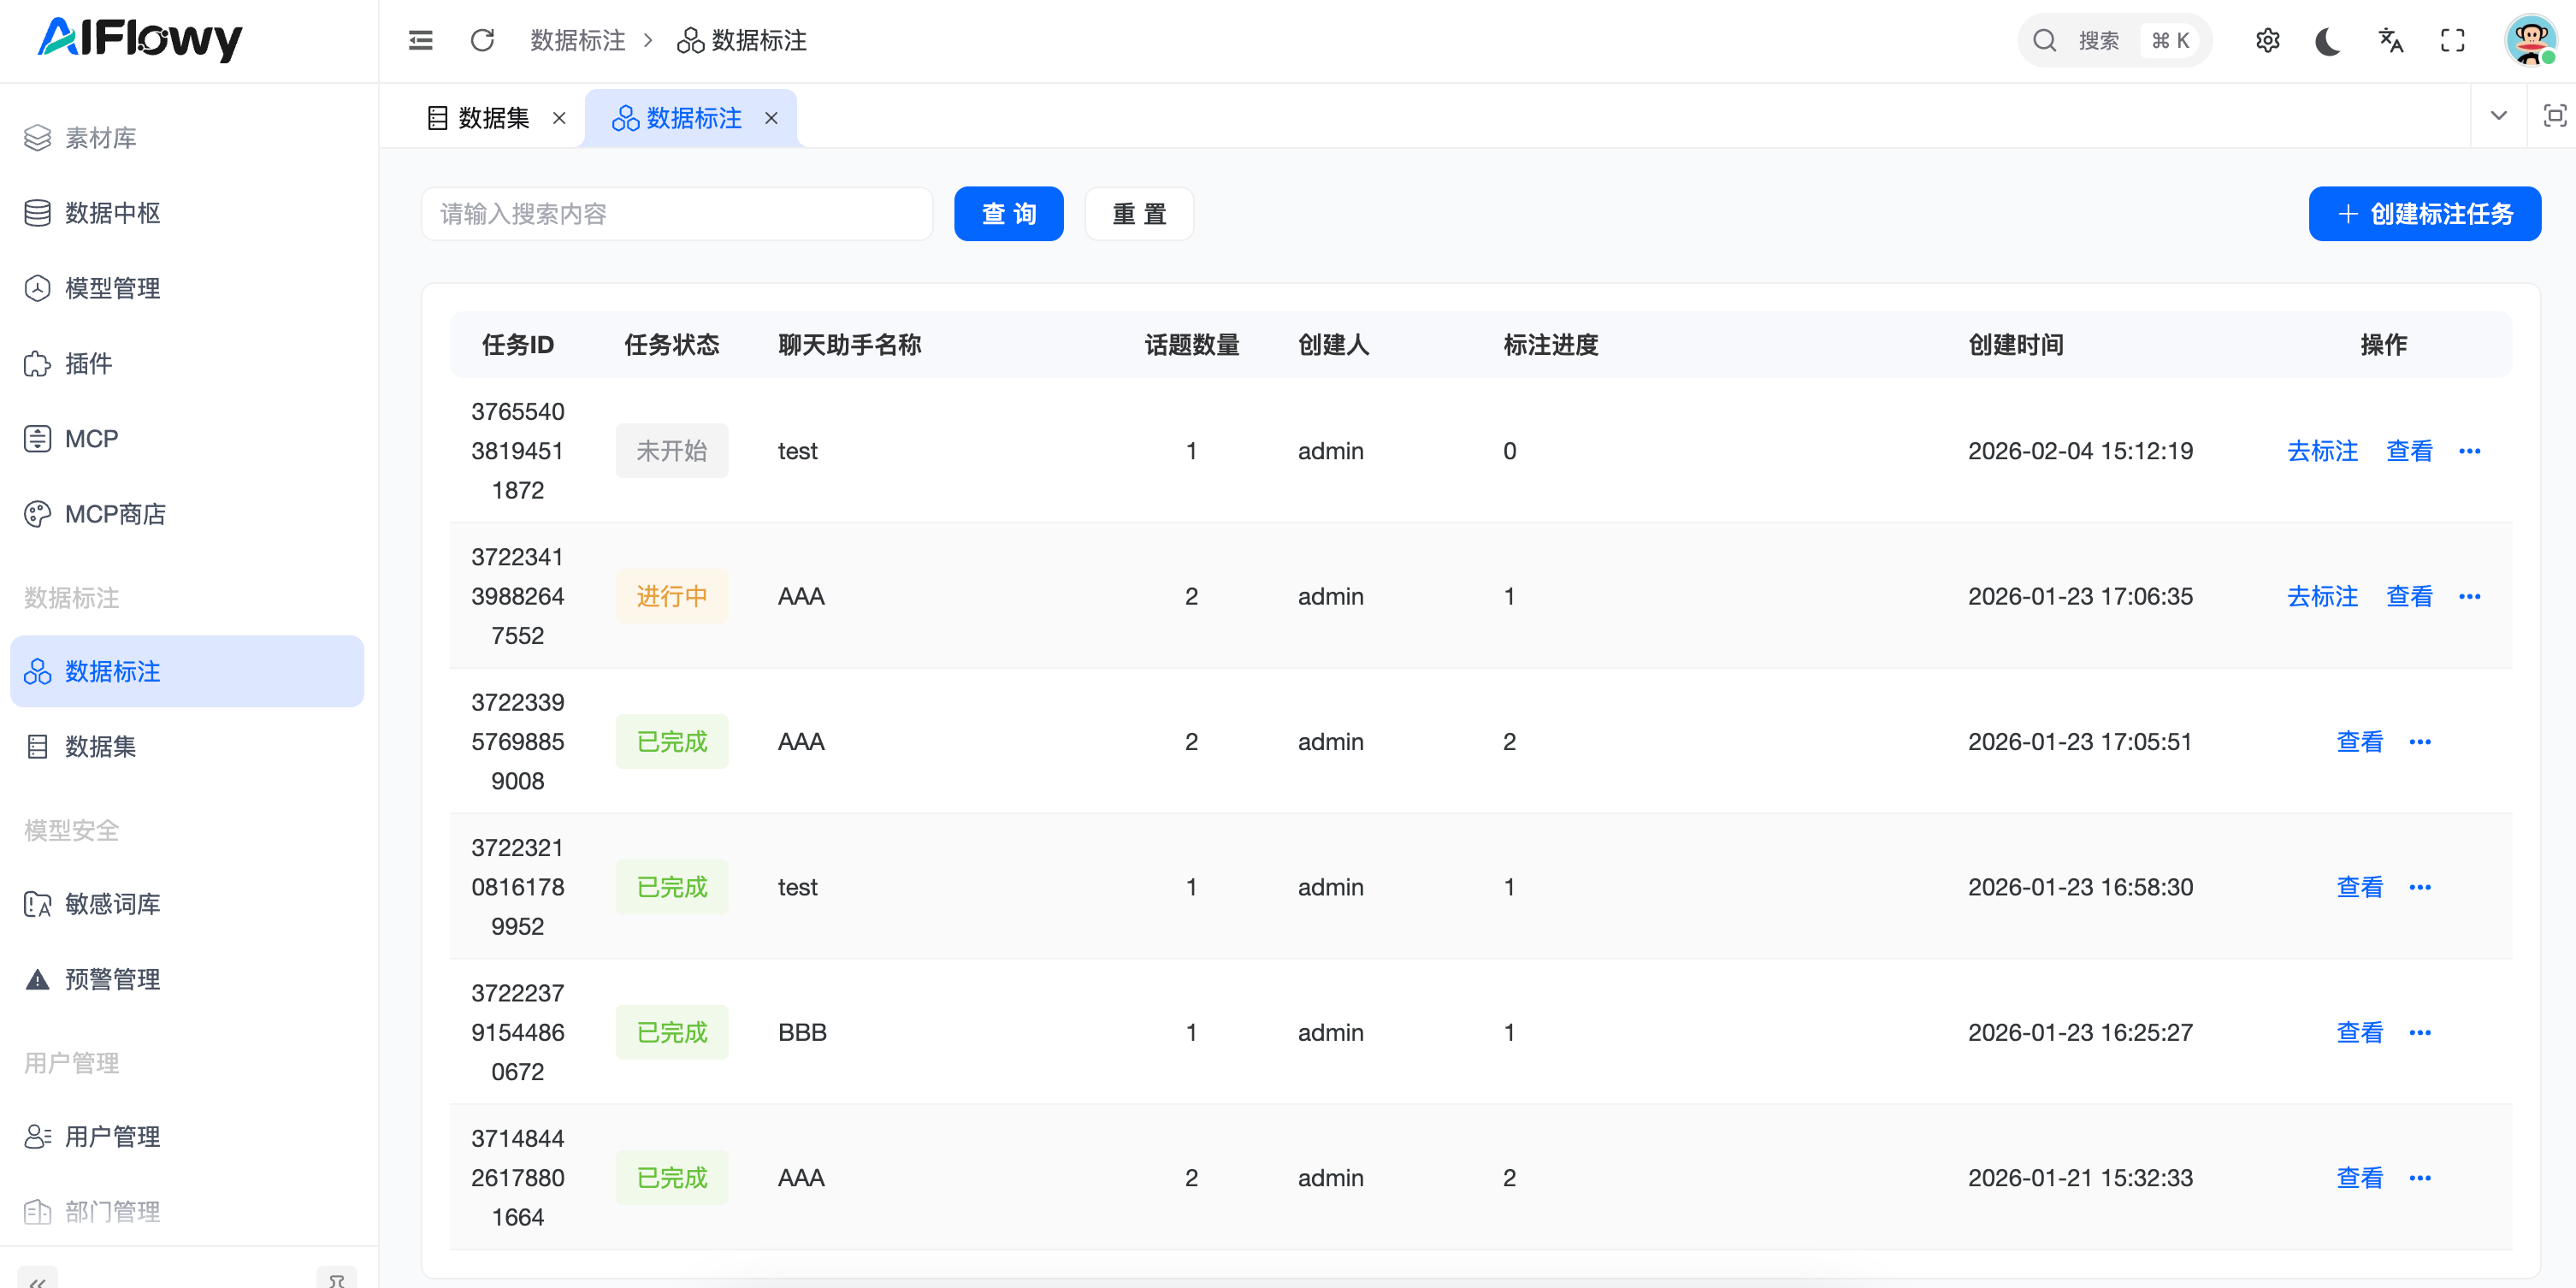Open more actions for test 未开始 row
Viewport: 2576px width, 1288px height.
pyautogui.click(x=2469, y=451)
